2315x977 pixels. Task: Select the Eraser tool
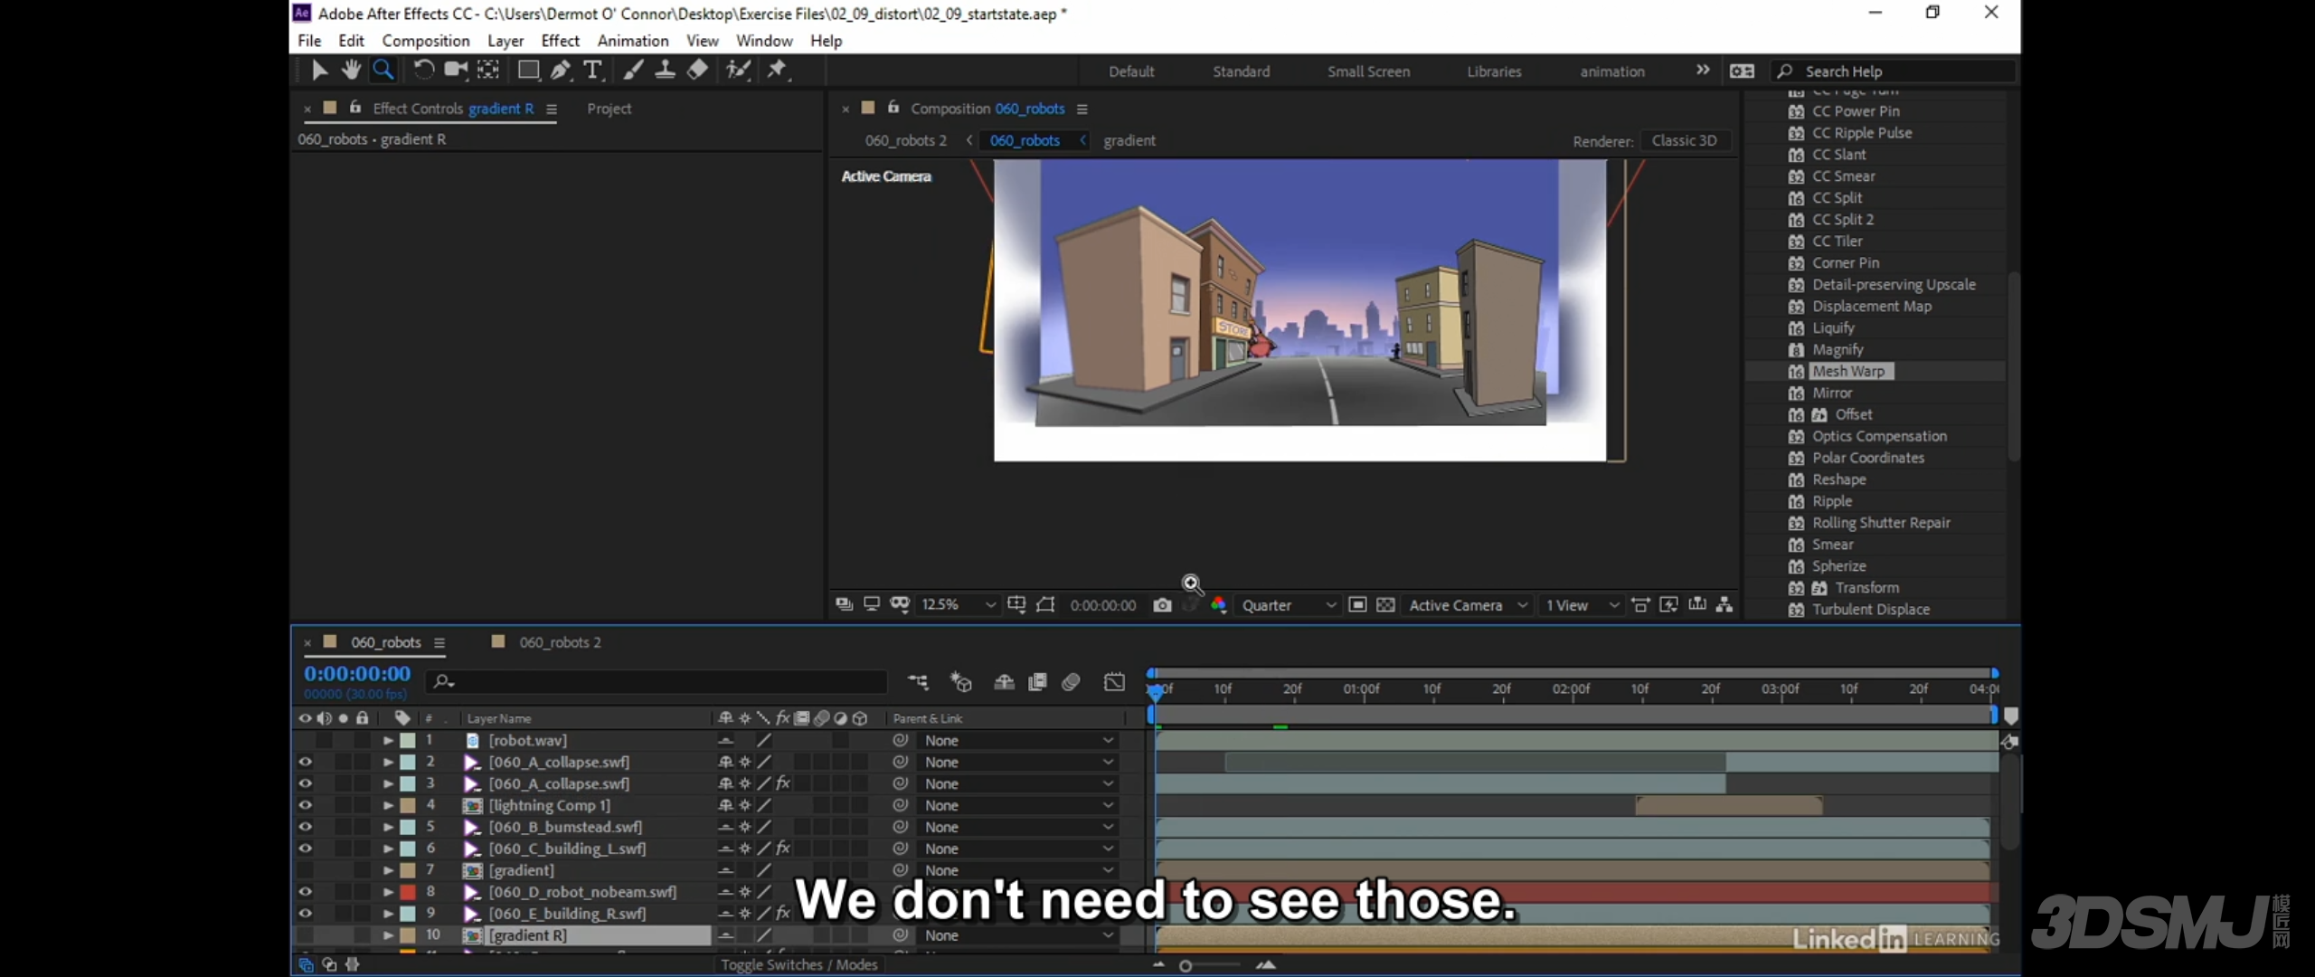pos(697,70)
